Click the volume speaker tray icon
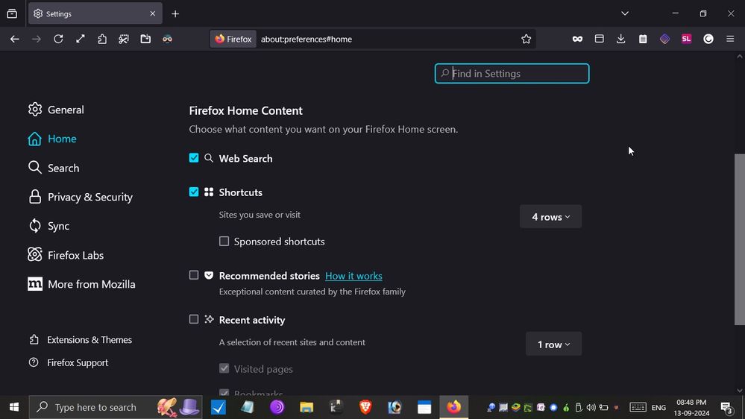This screenshot has height=419, width=745. [x=591, y=408]
